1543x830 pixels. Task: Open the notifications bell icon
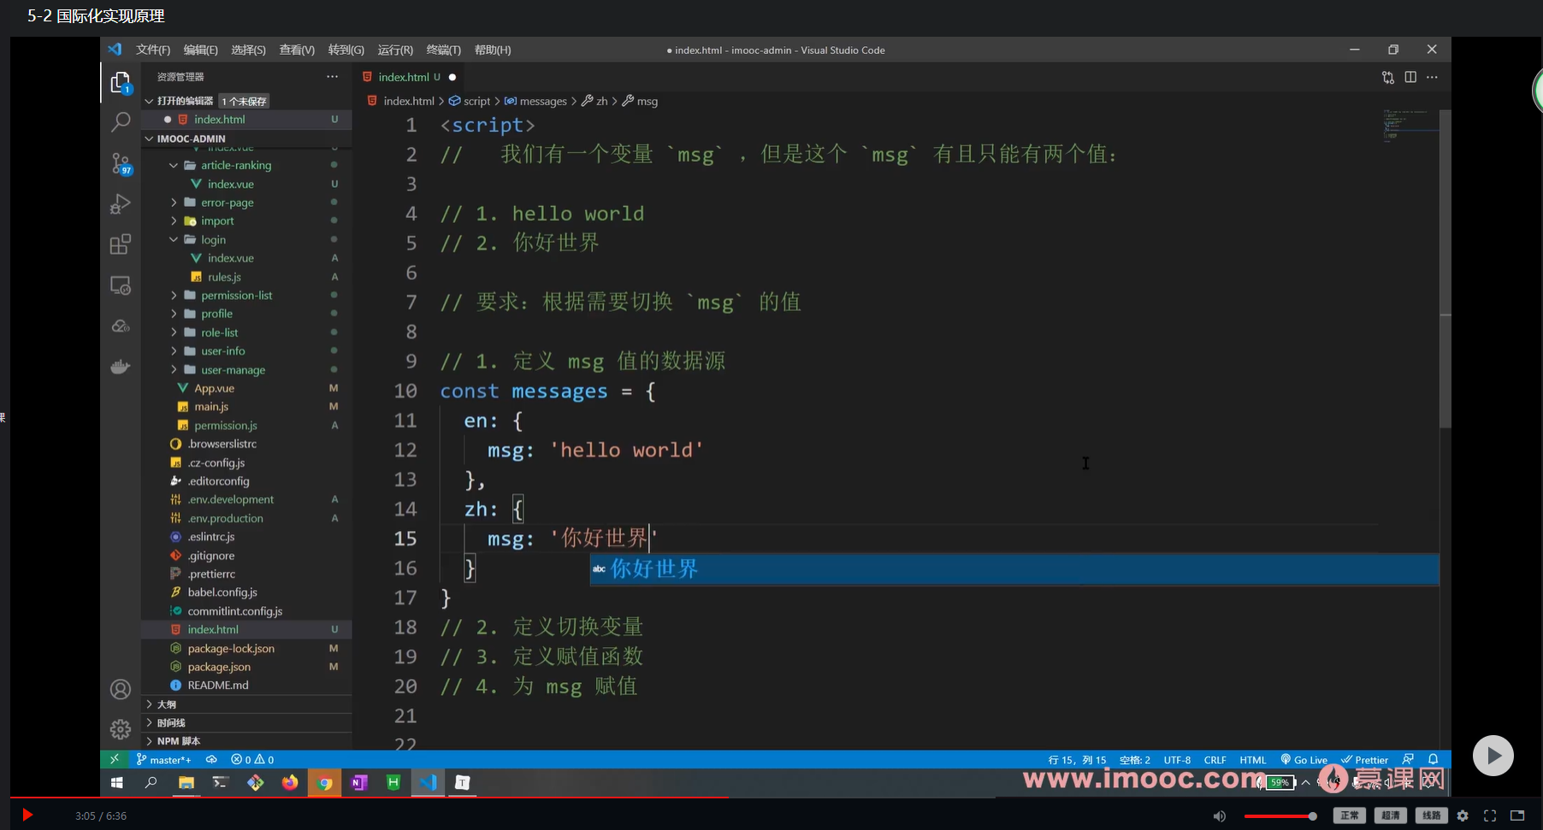1434,759
